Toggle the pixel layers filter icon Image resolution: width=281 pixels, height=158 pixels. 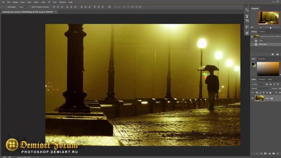(x=267, y=84)
